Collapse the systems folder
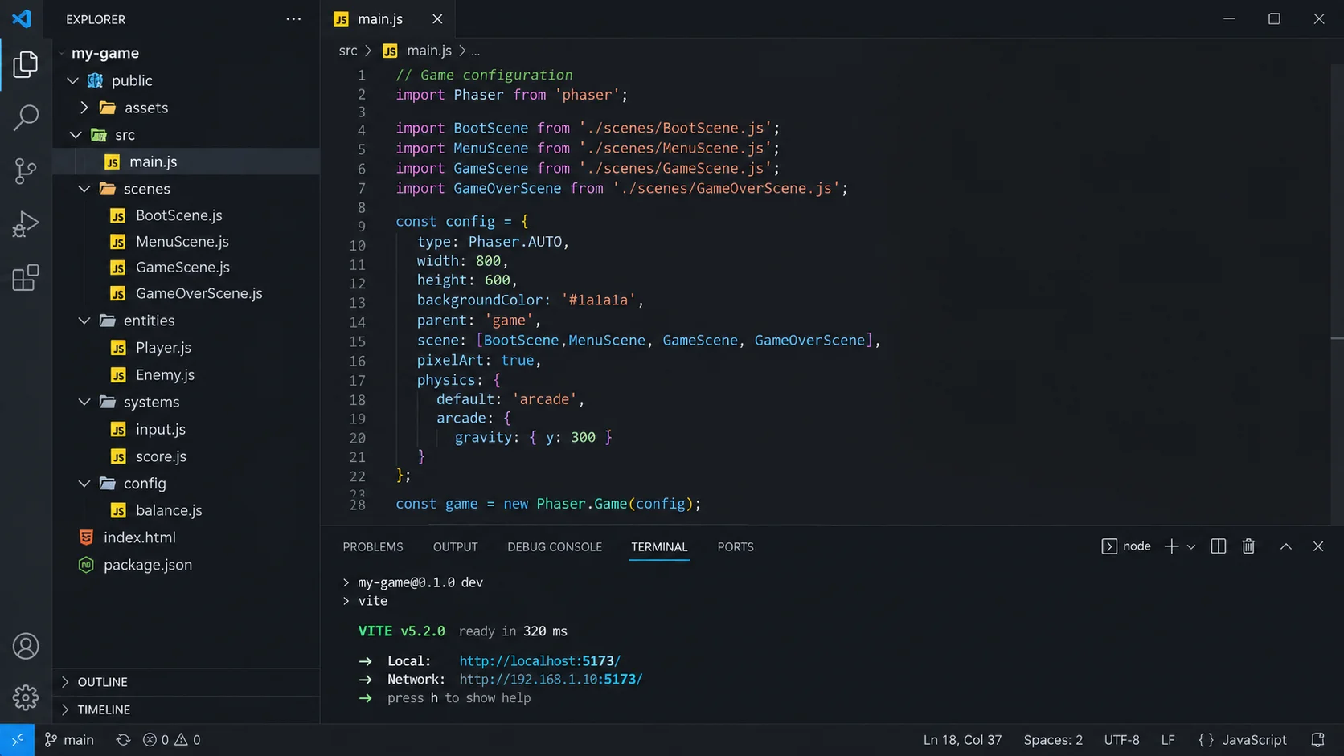1344x756 pixels. coord(84,402)
